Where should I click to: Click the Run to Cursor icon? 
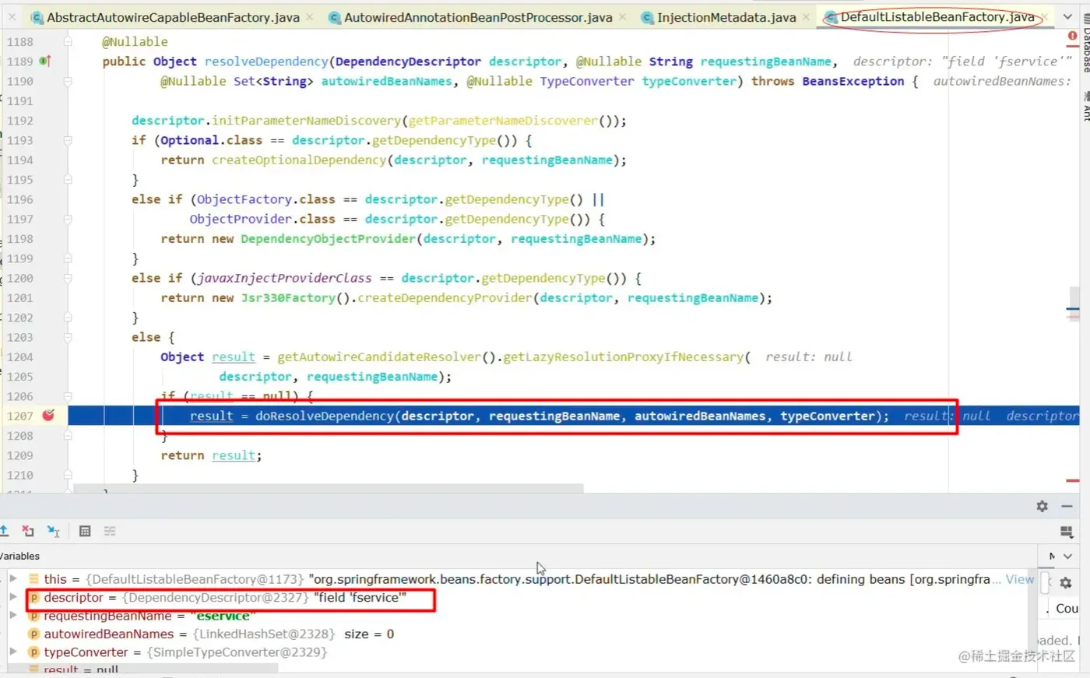pos(53,531)
